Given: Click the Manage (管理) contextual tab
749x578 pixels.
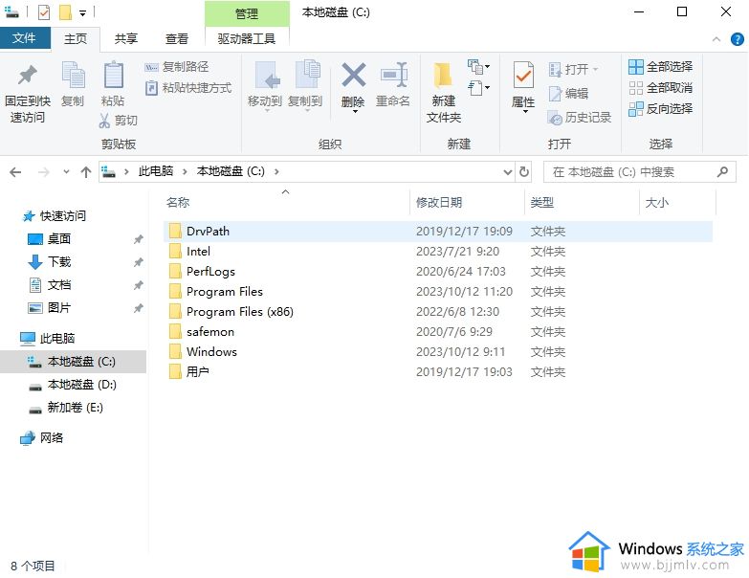Looking at the screenshot, I should pyautogui.click(x=247, y=13).
